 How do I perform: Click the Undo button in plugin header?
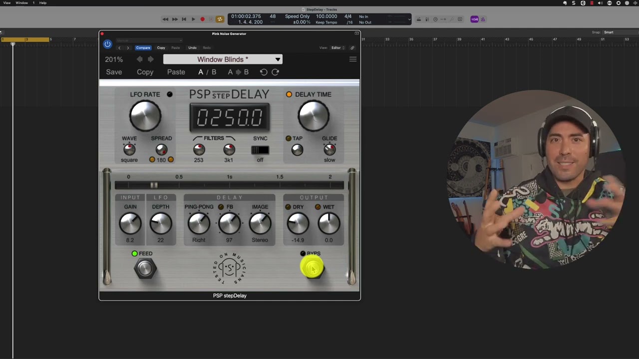(x=192, y=48)
